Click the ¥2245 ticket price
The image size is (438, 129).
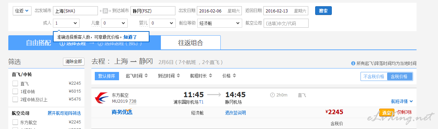click(x=334, y=112)
